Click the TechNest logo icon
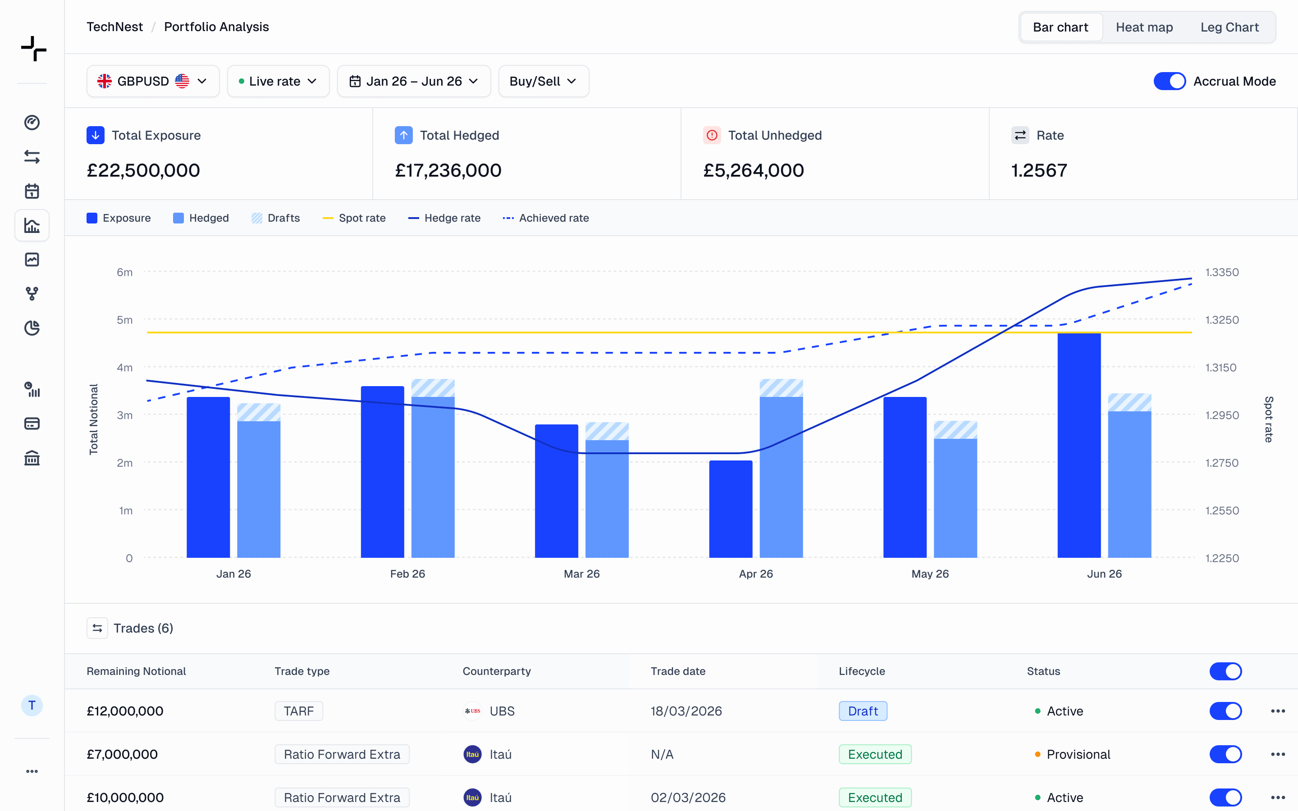 click(33, 48)
